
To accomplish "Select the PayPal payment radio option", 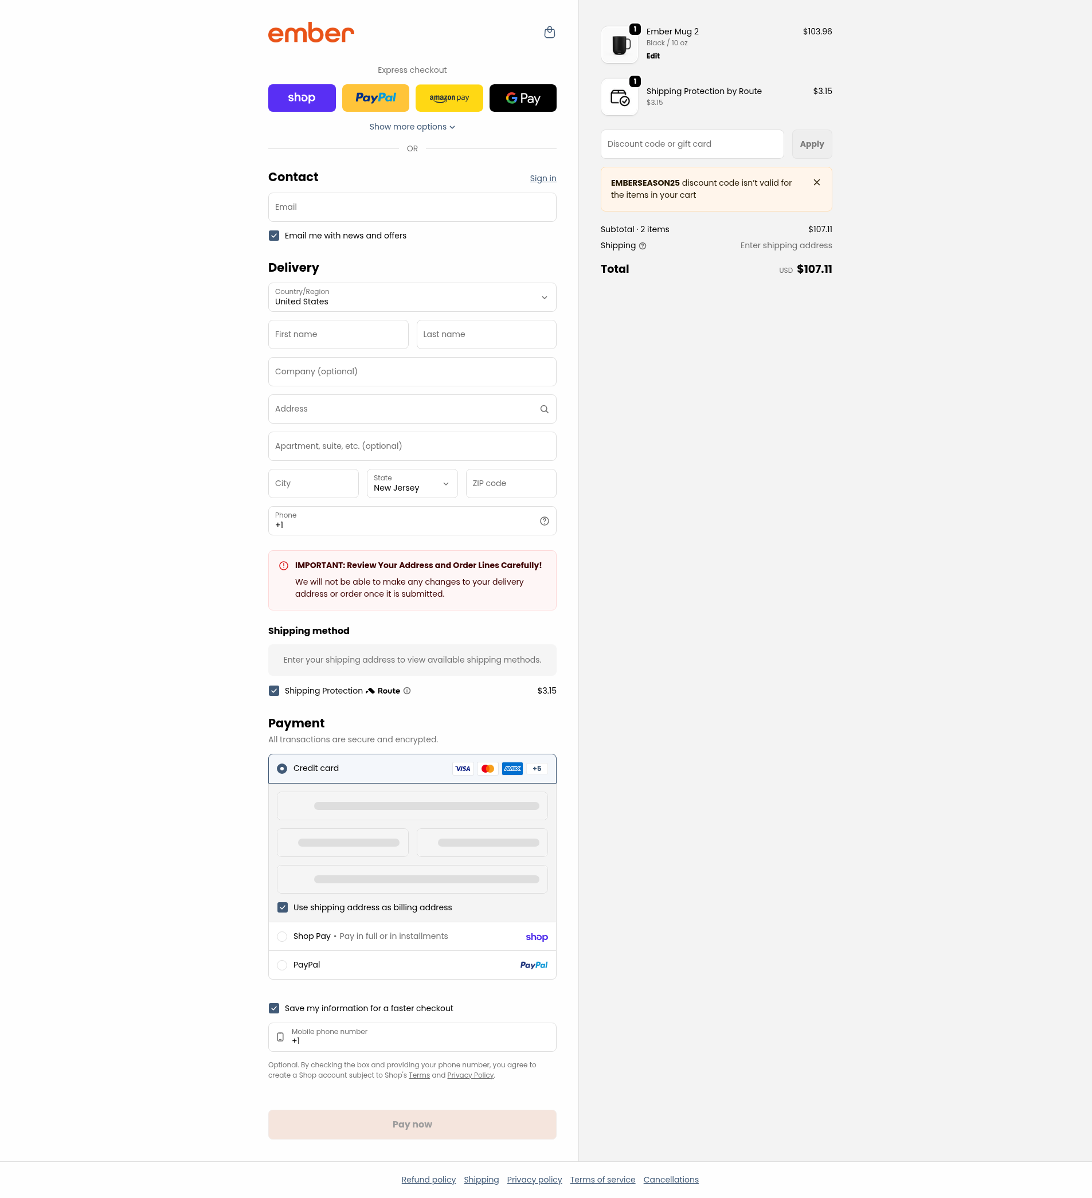I will 282,965.
